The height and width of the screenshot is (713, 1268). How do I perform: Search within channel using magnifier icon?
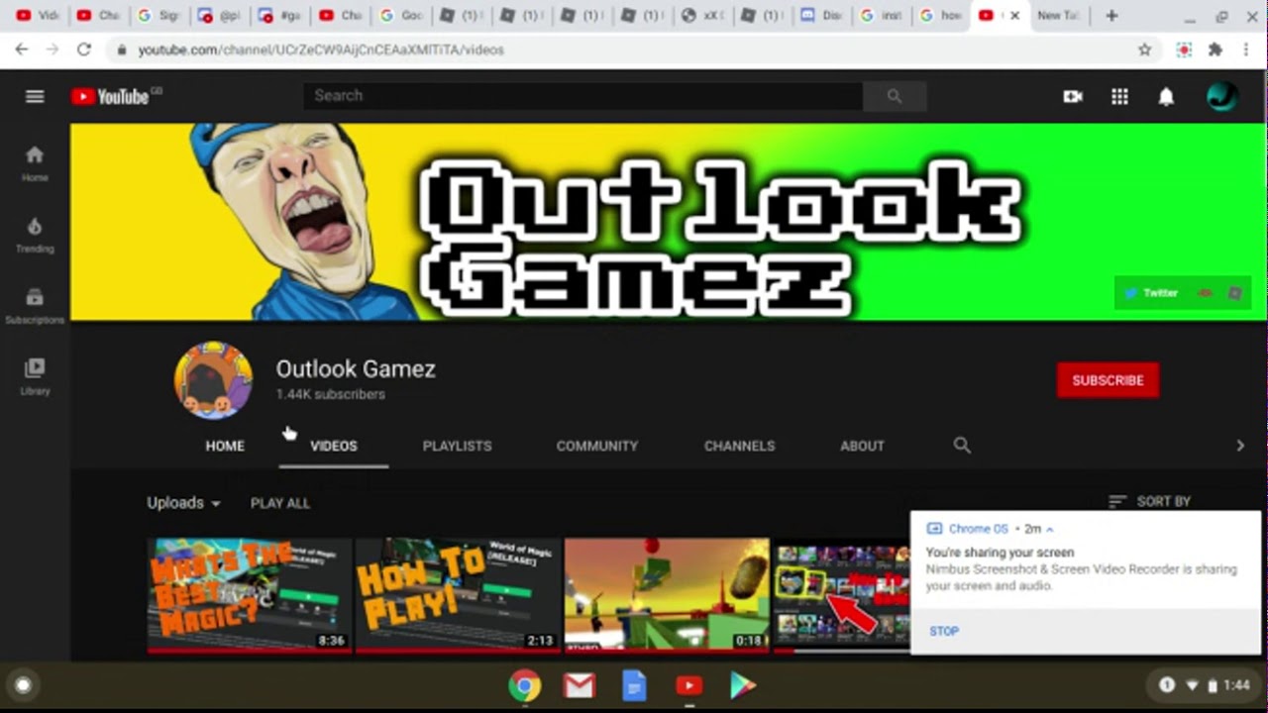click(962, 446)
